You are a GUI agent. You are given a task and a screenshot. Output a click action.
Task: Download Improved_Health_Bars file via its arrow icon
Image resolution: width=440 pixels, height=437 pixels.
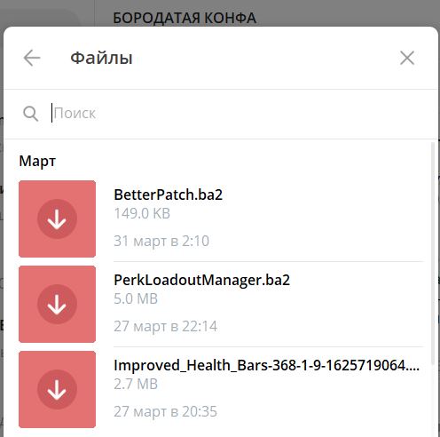click(x=57, y=389)
